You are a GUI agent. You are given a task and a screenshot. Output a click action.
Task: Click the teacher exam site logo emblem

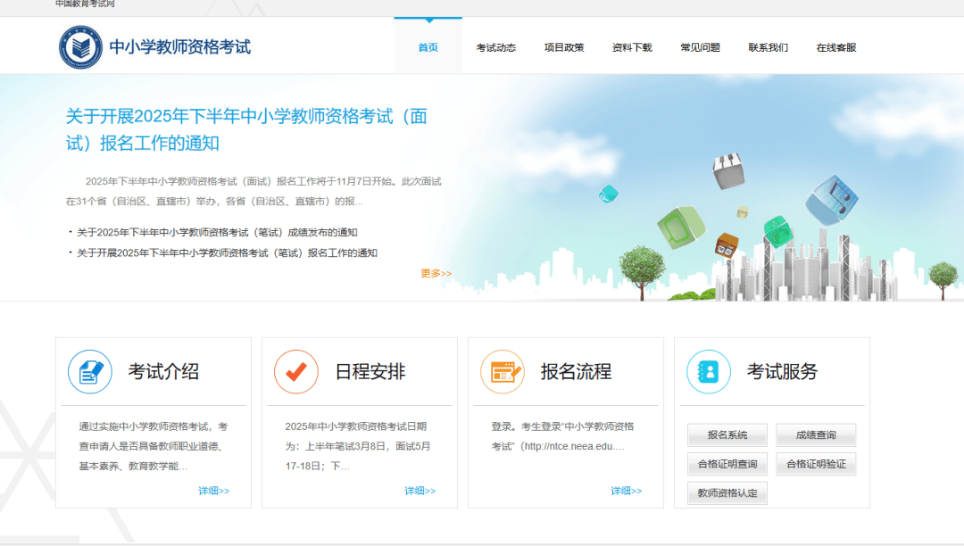(x=81, y=47)
